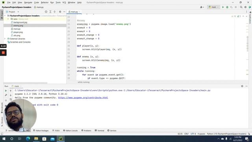Select player.png in project tree
This screenshot has width=252, height=142.
point(18,32)
